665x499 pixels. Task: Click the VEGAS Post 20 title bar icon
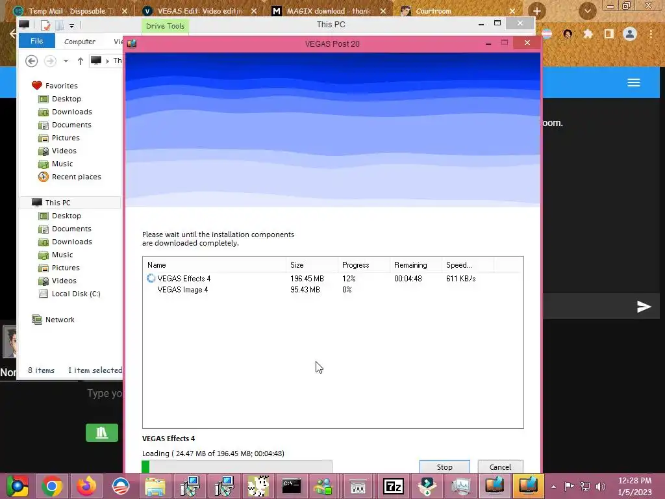click(x=132, y=44)
